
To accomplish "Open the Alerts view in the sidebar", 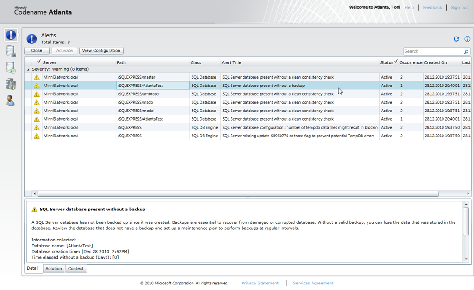I will pyautogui.click(x=11, y=35).
